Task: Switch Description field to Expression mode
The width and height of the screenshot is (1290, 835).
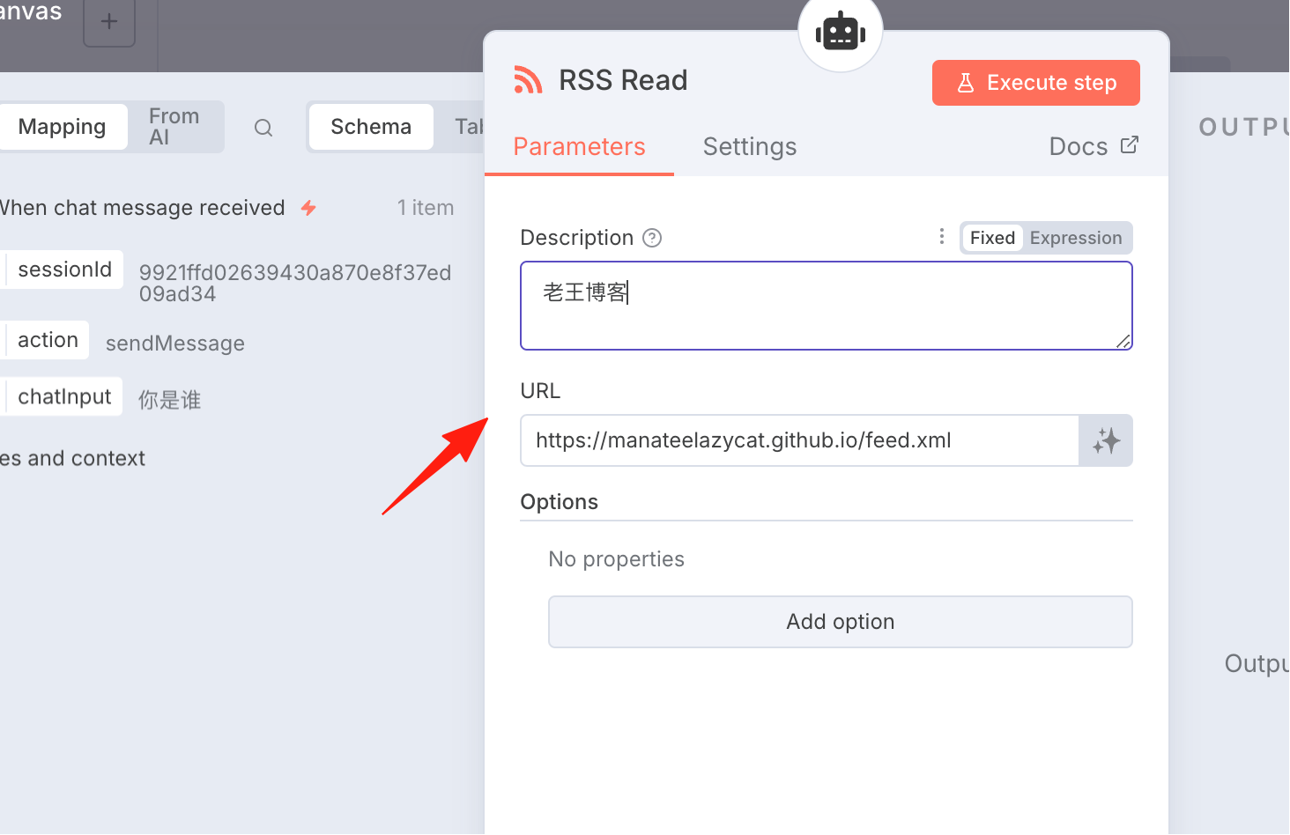Action: tap(1076, 238)
